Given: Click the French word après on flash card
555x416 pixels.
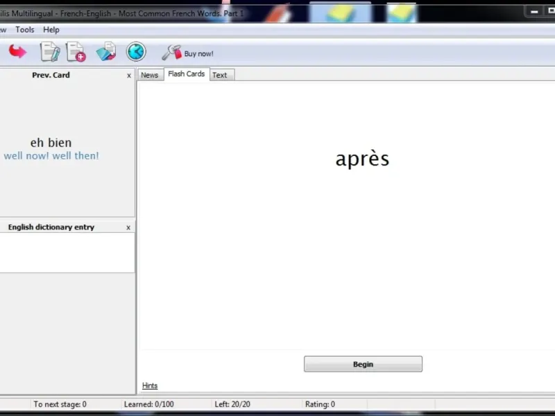Looking at the screenshot, I should [x=362, y=159].
